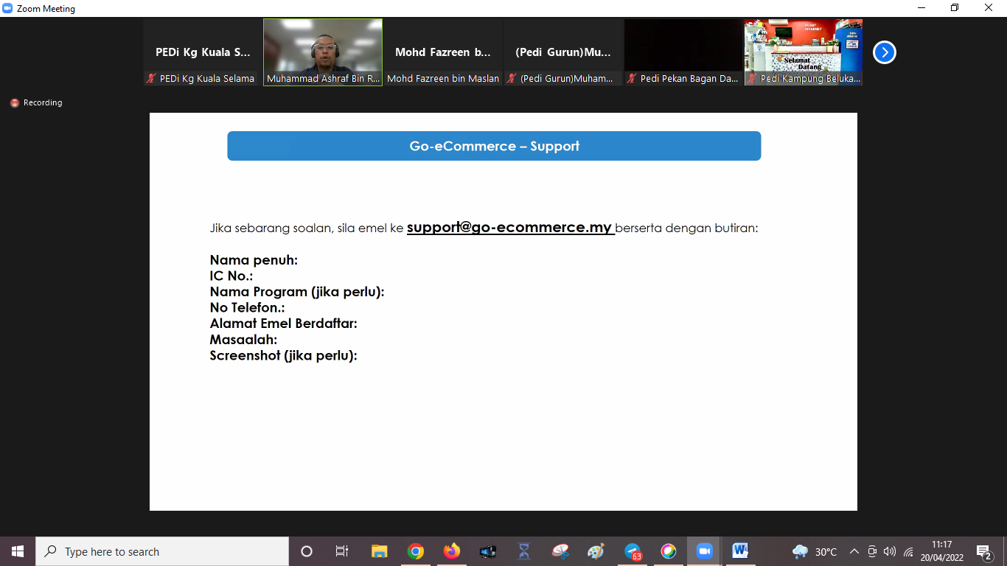Image resolution: width=1007 pixels, height=566 pixels.
Task: Open the Snipping Tool from the taskbar
Action: click(x=560, y=551)
